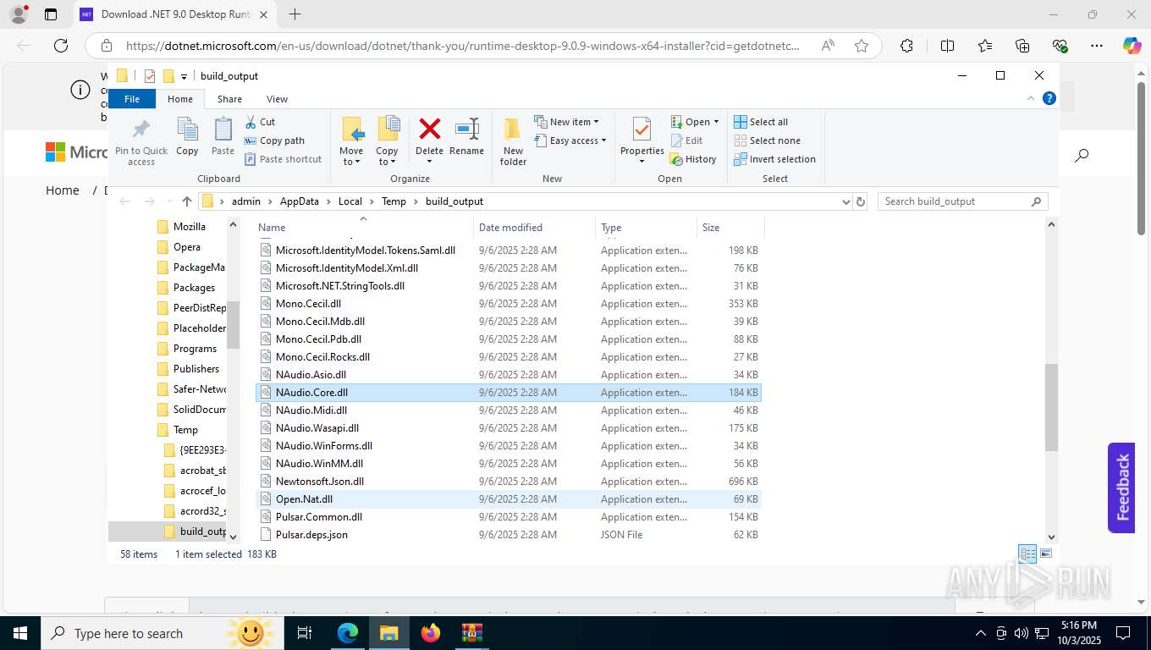This screenshot has width=1151, height=650.
Task: Open Quick Access Toolbar customize dropdown
Action: pos(184,76)
